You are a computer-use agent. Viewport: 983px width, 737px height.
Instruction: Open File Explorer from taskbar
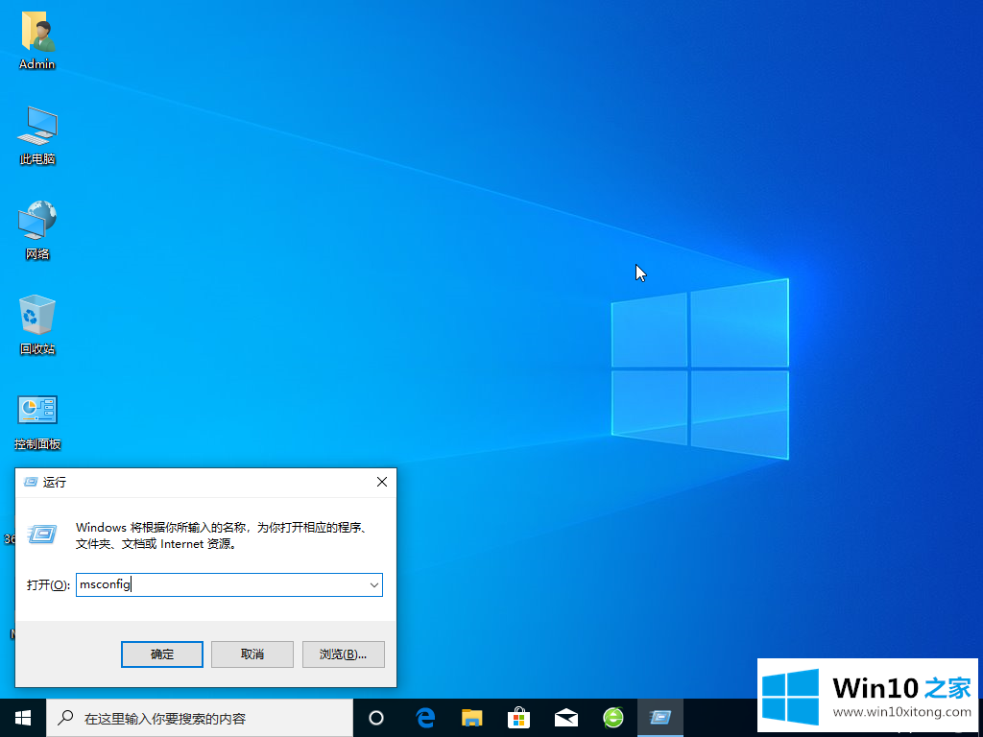472,718
